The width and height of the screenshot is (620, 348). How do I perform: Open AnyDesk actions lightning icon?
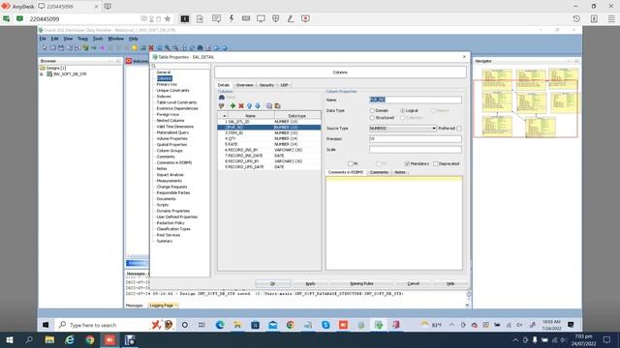pyautogui.click(x=232, y=18)
